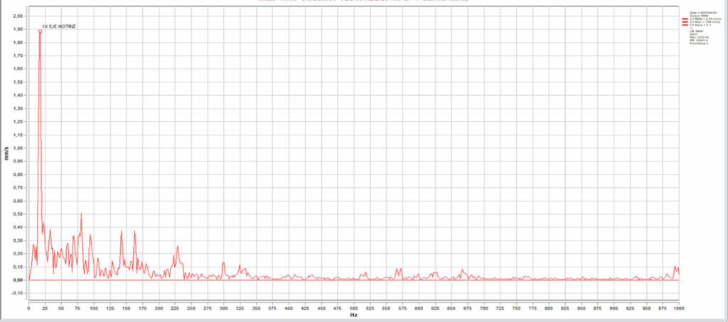Click the "Date" line atop the legend info

tap(703, 13)
